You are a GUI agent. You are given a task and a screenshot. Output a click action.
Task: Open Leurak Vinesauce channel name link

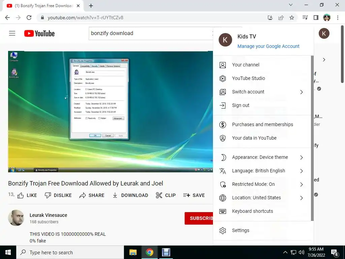click(x=49, y=215)
